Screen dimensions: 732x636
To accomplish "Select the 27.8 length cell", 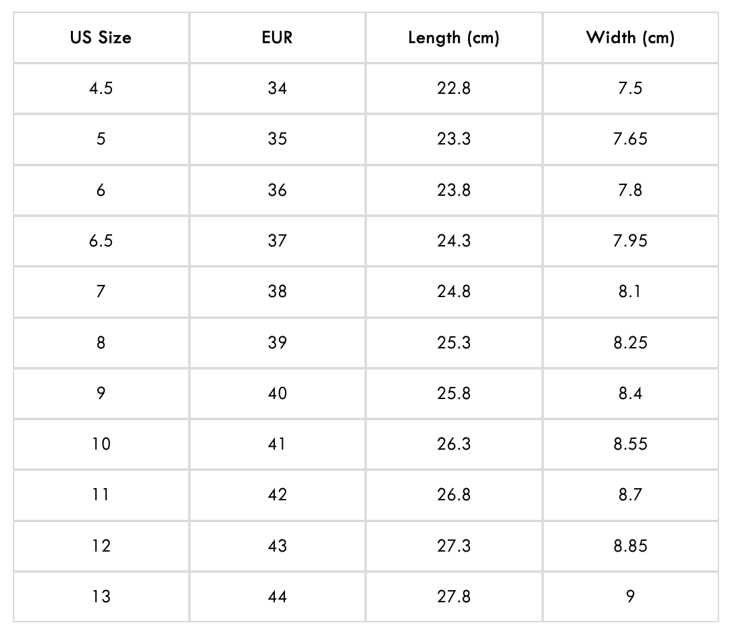I will point(453,597).
